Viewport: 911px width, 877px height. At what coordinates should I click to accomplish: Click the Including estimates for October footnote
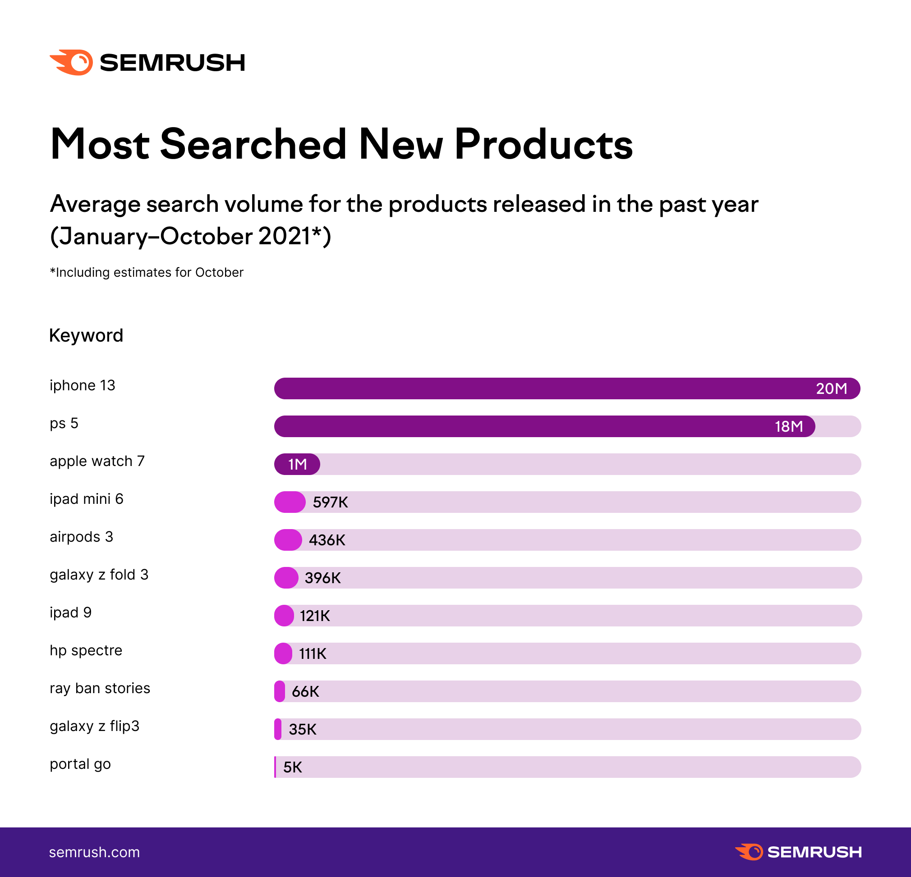tap(147, 272)
